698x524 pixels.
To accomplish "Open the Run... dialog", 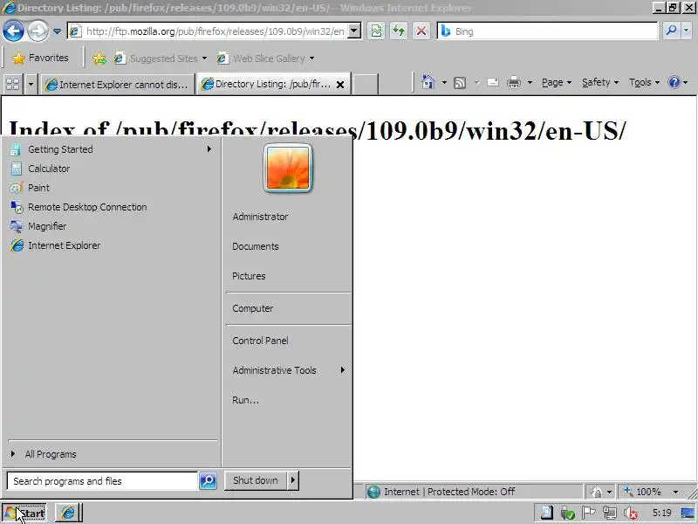I will pos(245,400).
